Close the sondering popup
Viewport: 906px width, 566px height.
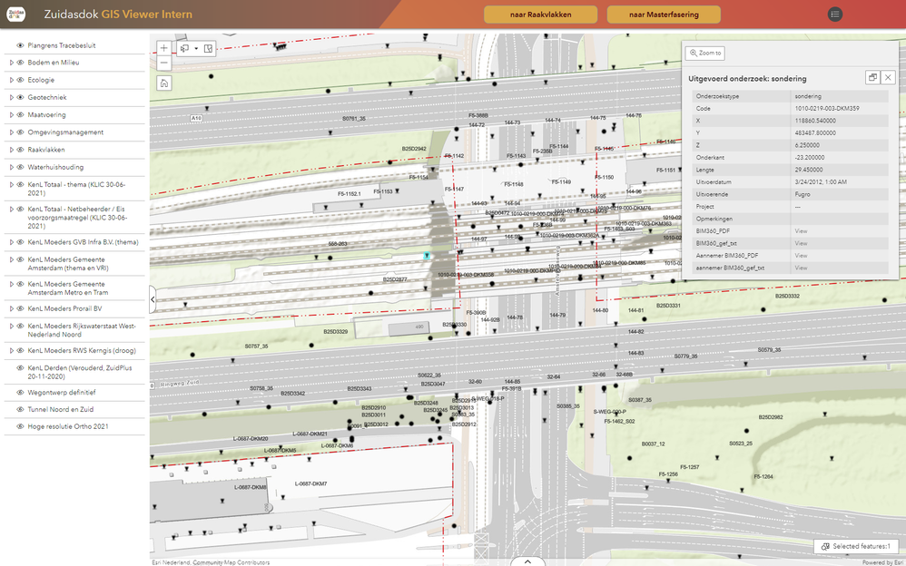coord(888,77)
